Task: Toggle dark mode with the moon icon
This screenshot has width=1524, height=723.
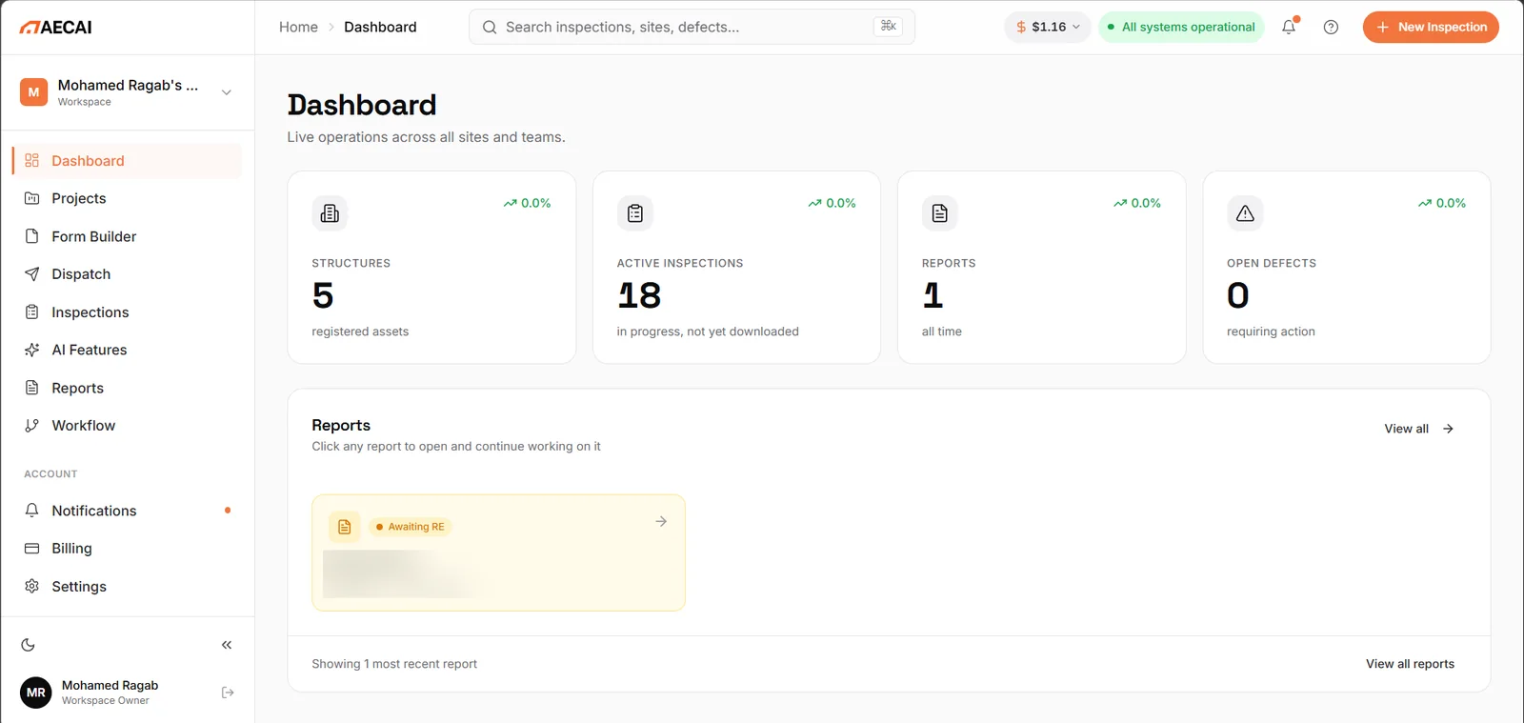Action: (29, 645)
